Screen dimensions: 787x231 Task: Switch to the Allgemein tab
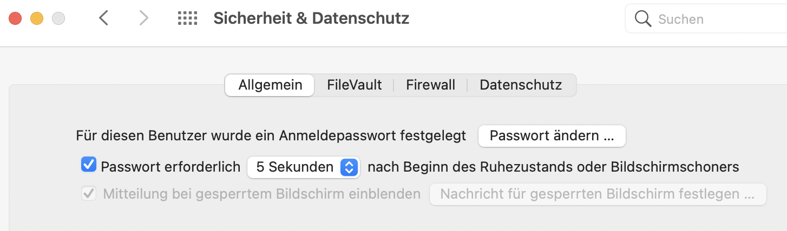point(269,85)
